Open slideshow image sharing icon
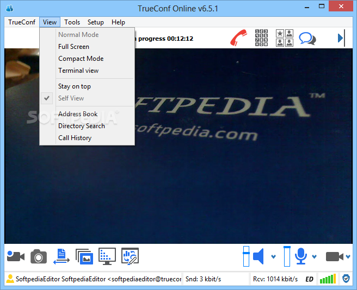Image resolution: width=357 pixels, height=290 pixels. coord(84,256)
